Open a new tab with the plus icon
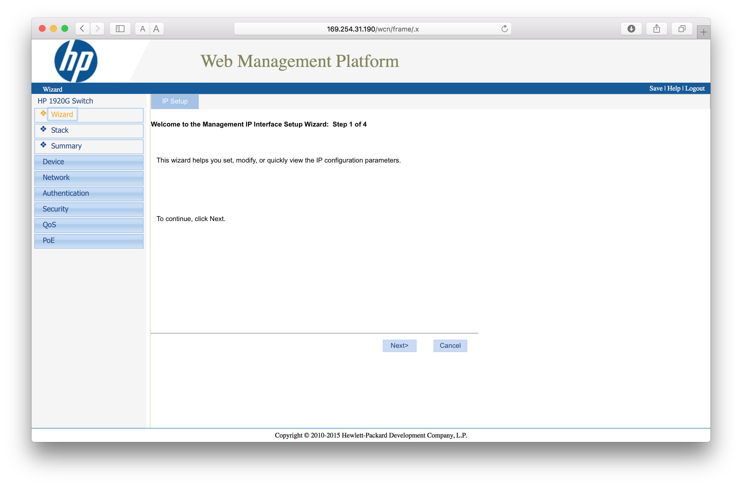The image size is (742, 487). point(703,32)
